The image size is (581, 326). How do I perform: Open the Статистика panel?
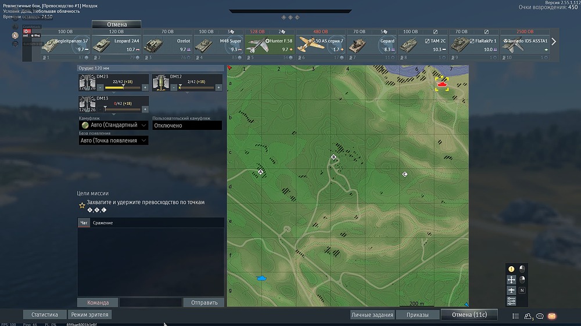[x=45, y=314]
